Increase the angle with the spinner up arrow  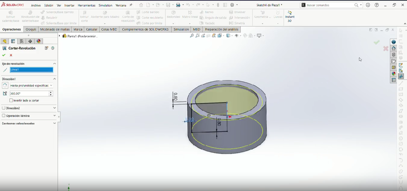point(51,92)
